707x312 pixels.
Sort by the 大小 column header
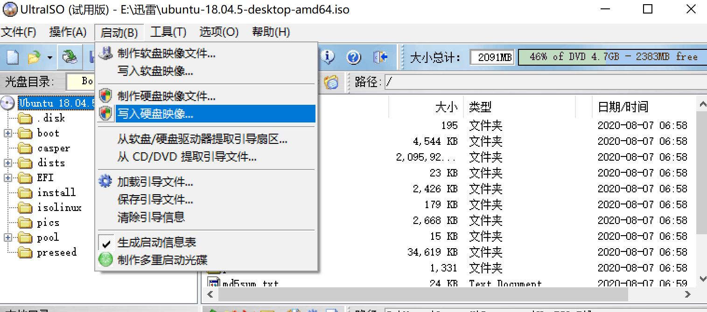pyautogui.click(x=447, y=107)
